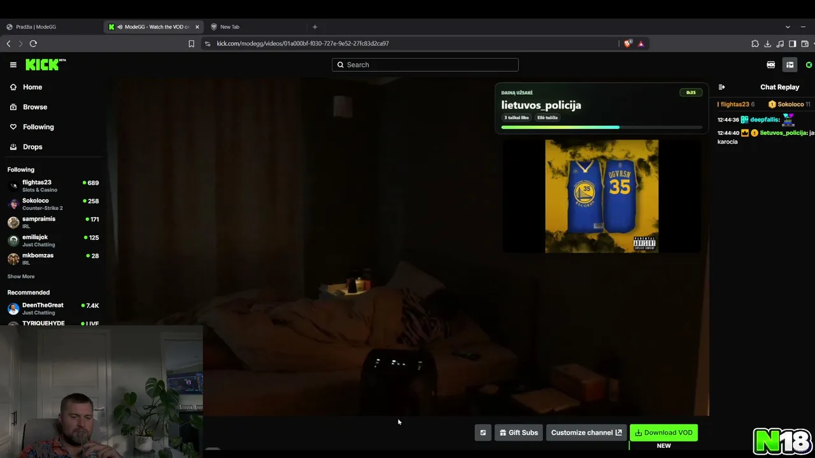
Task: Open the green Kick profile icon
Action: click(809, 65)
